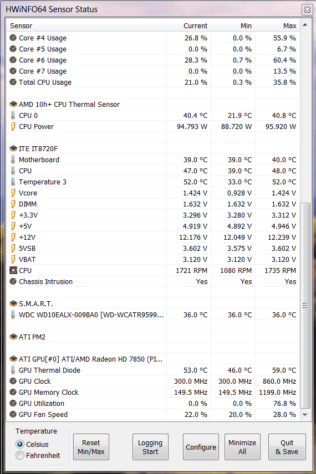Click the lightning bolt icon beside Vcore
Image resolution: width=316 pixels, height=474 pixels.
[13, 193]
